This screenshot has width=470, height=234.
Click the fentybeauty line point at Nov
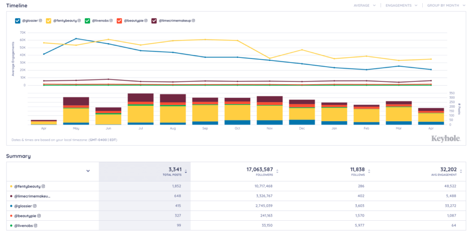pyautogui.click(x=269, y=58)
